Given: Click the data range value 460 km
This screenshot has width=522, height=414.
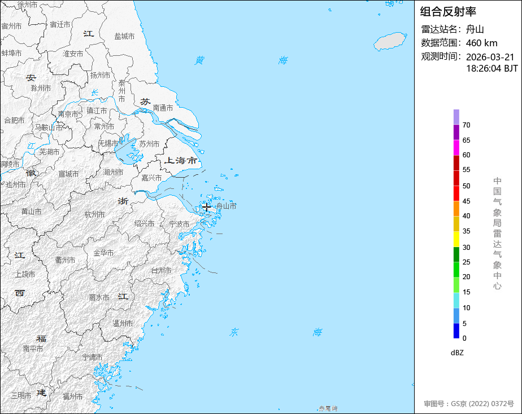Looking at the screenshot, I should pyautogui.click(x=482, y=43).
